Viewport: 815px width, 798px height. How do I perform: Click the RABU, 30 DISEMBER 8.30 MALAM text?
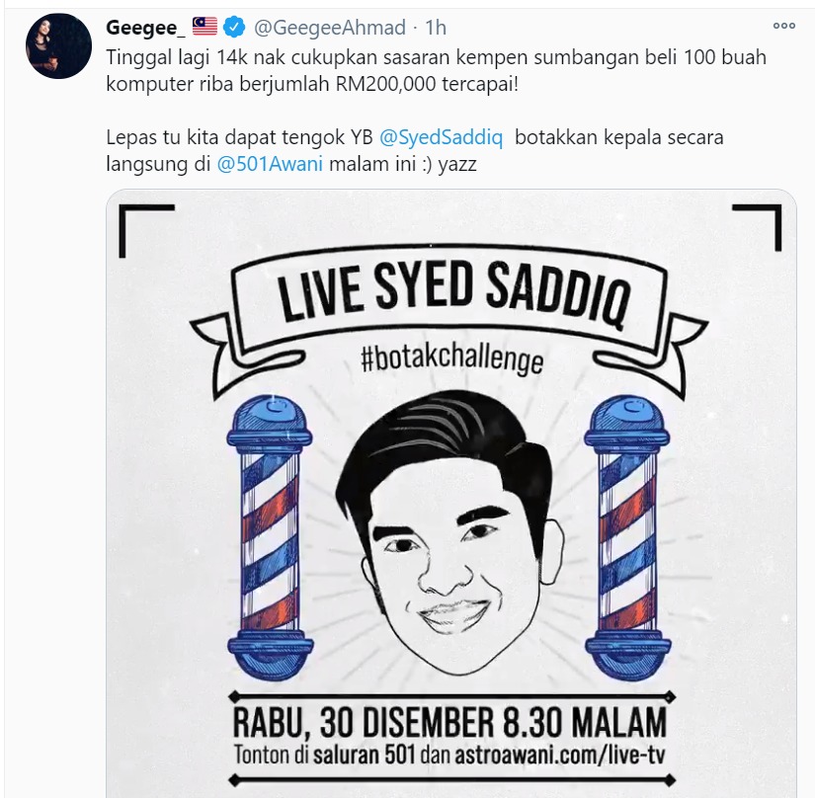(x=449, y=722)
